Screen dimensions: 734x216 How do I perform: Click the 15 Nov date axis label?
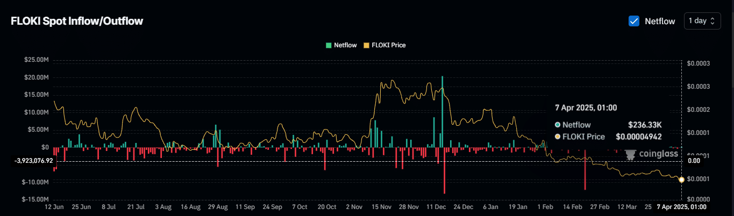pyautogui.click(x=382, y=207)
